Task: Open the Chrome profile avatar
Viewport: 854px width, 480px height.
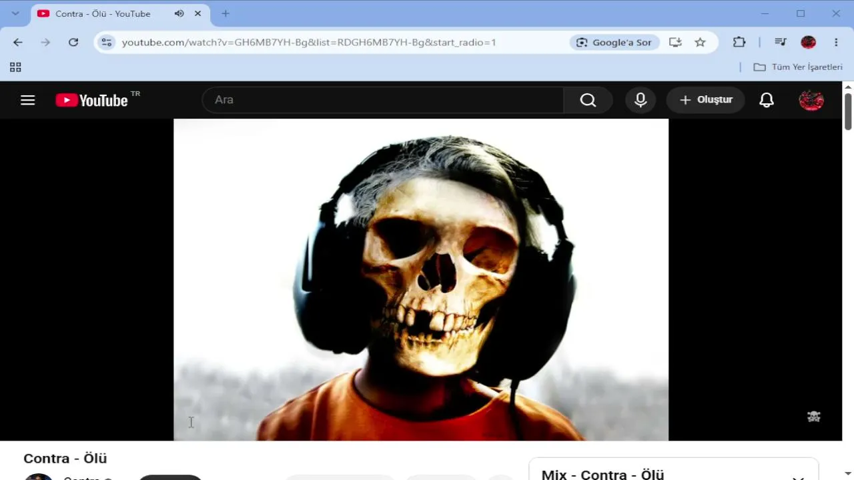Action: click(x=809, y=42)
